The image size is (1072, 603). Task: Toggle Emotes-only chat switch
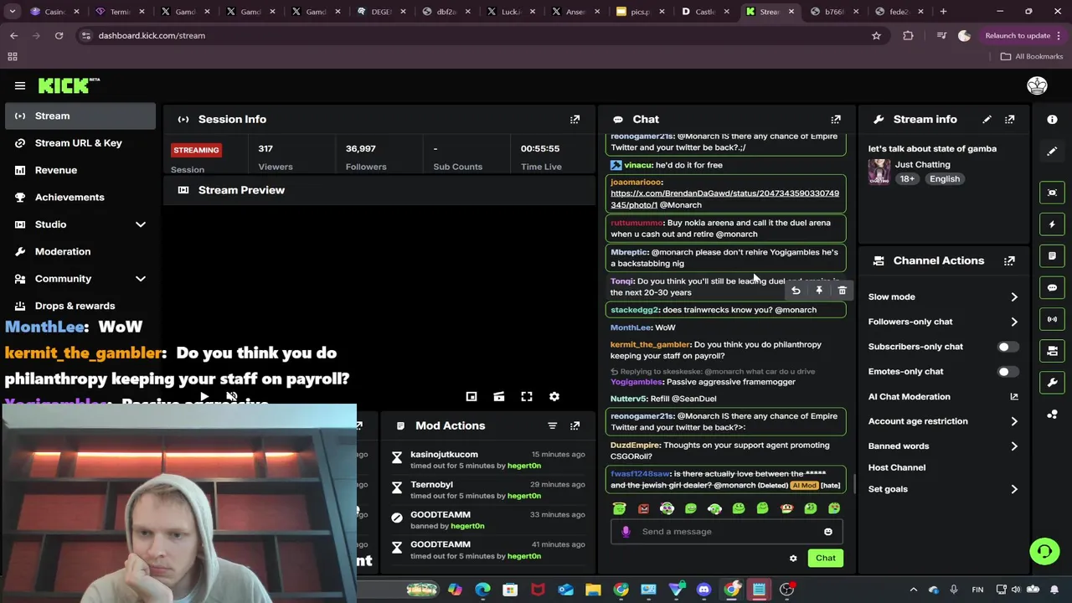tap(1008, 372)
